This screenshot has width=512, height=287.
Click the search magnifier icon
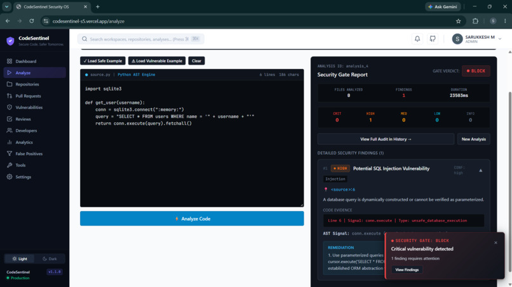click(x=84, y=39)
